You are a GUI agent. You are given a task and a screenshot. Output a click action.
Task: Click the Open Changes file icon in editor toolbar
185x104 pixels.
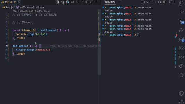pos(58,2)
